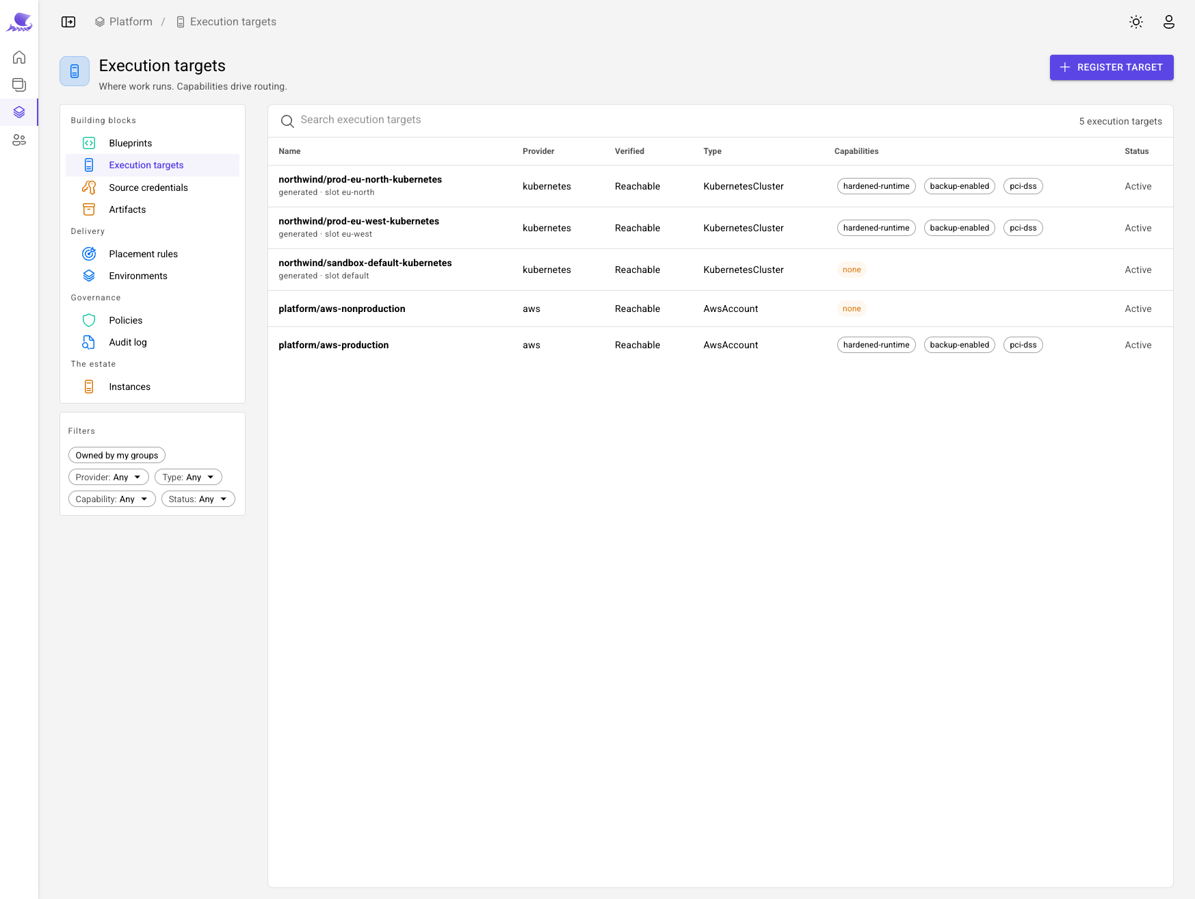1195x899 pixels.
Task: Open the stacked cards icon in left rail
Action: pyautogui.click(x=19, y=85)
